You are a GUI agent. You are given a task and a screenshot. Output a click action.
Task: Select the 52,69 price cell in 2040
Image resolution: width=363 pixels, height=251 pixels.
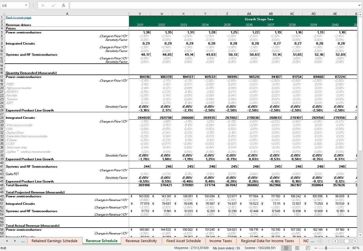pyautogui.click(x=335, y=55)
